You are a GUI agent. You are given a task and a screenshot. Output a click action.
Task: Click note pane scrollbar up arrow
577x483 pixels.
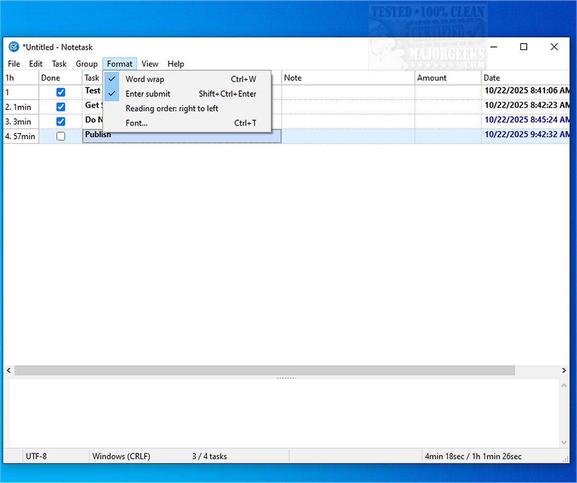[x=564, y=385]
